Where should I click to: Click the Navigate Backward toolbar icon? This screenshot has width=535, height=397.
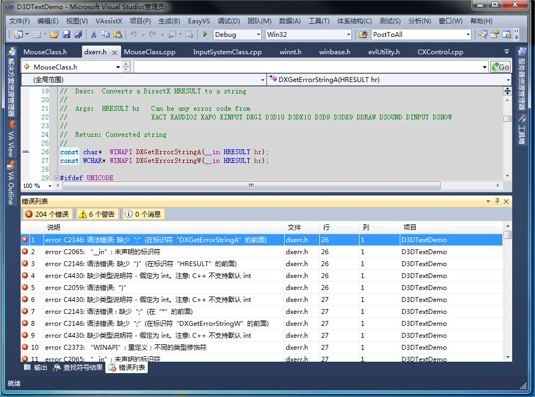(x=172, y=34)
